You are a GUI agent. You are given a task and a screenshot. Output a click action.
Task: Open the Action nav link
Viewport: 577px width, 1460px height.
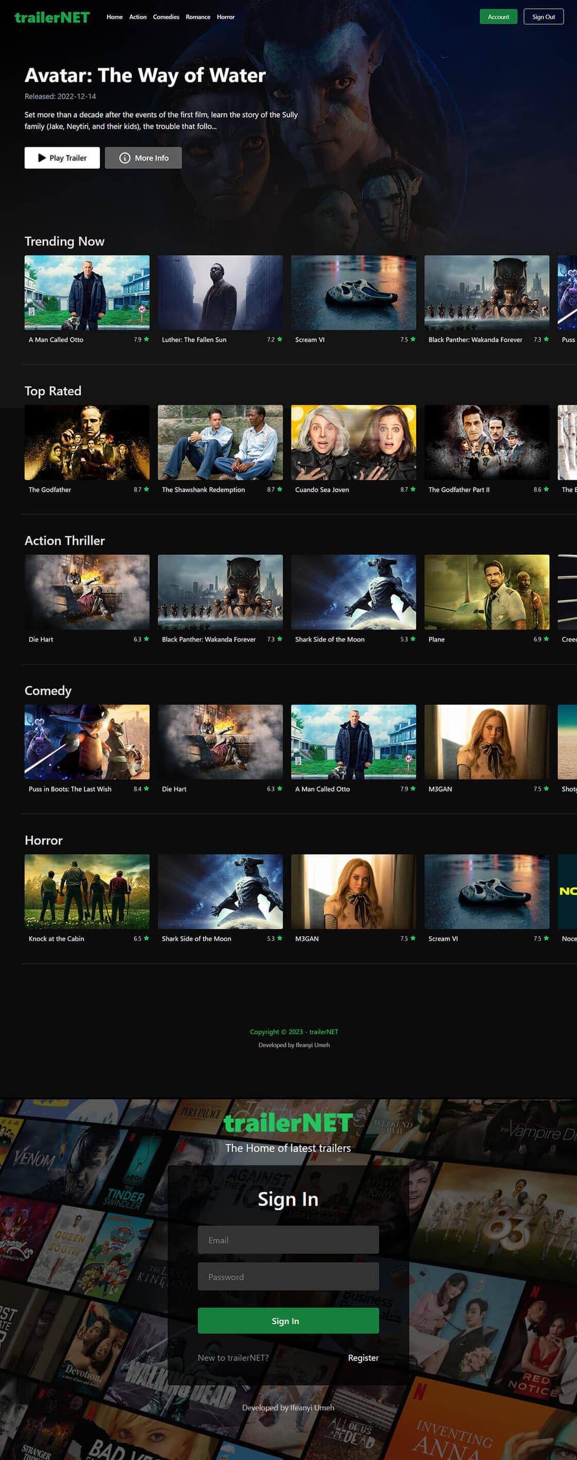[x=138, y=17]
